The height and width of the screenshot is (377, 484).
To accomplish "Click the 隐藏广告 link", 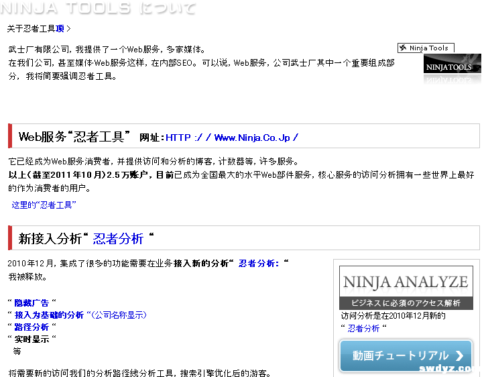I will coord(32,303).
